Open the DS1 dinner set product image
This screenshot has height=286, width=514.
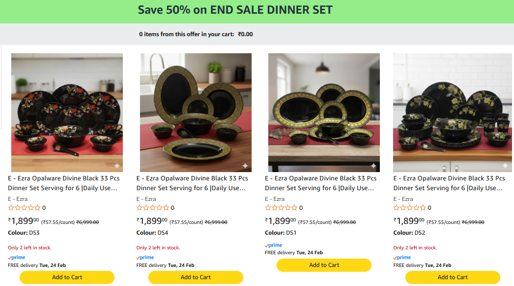[324, 112]
